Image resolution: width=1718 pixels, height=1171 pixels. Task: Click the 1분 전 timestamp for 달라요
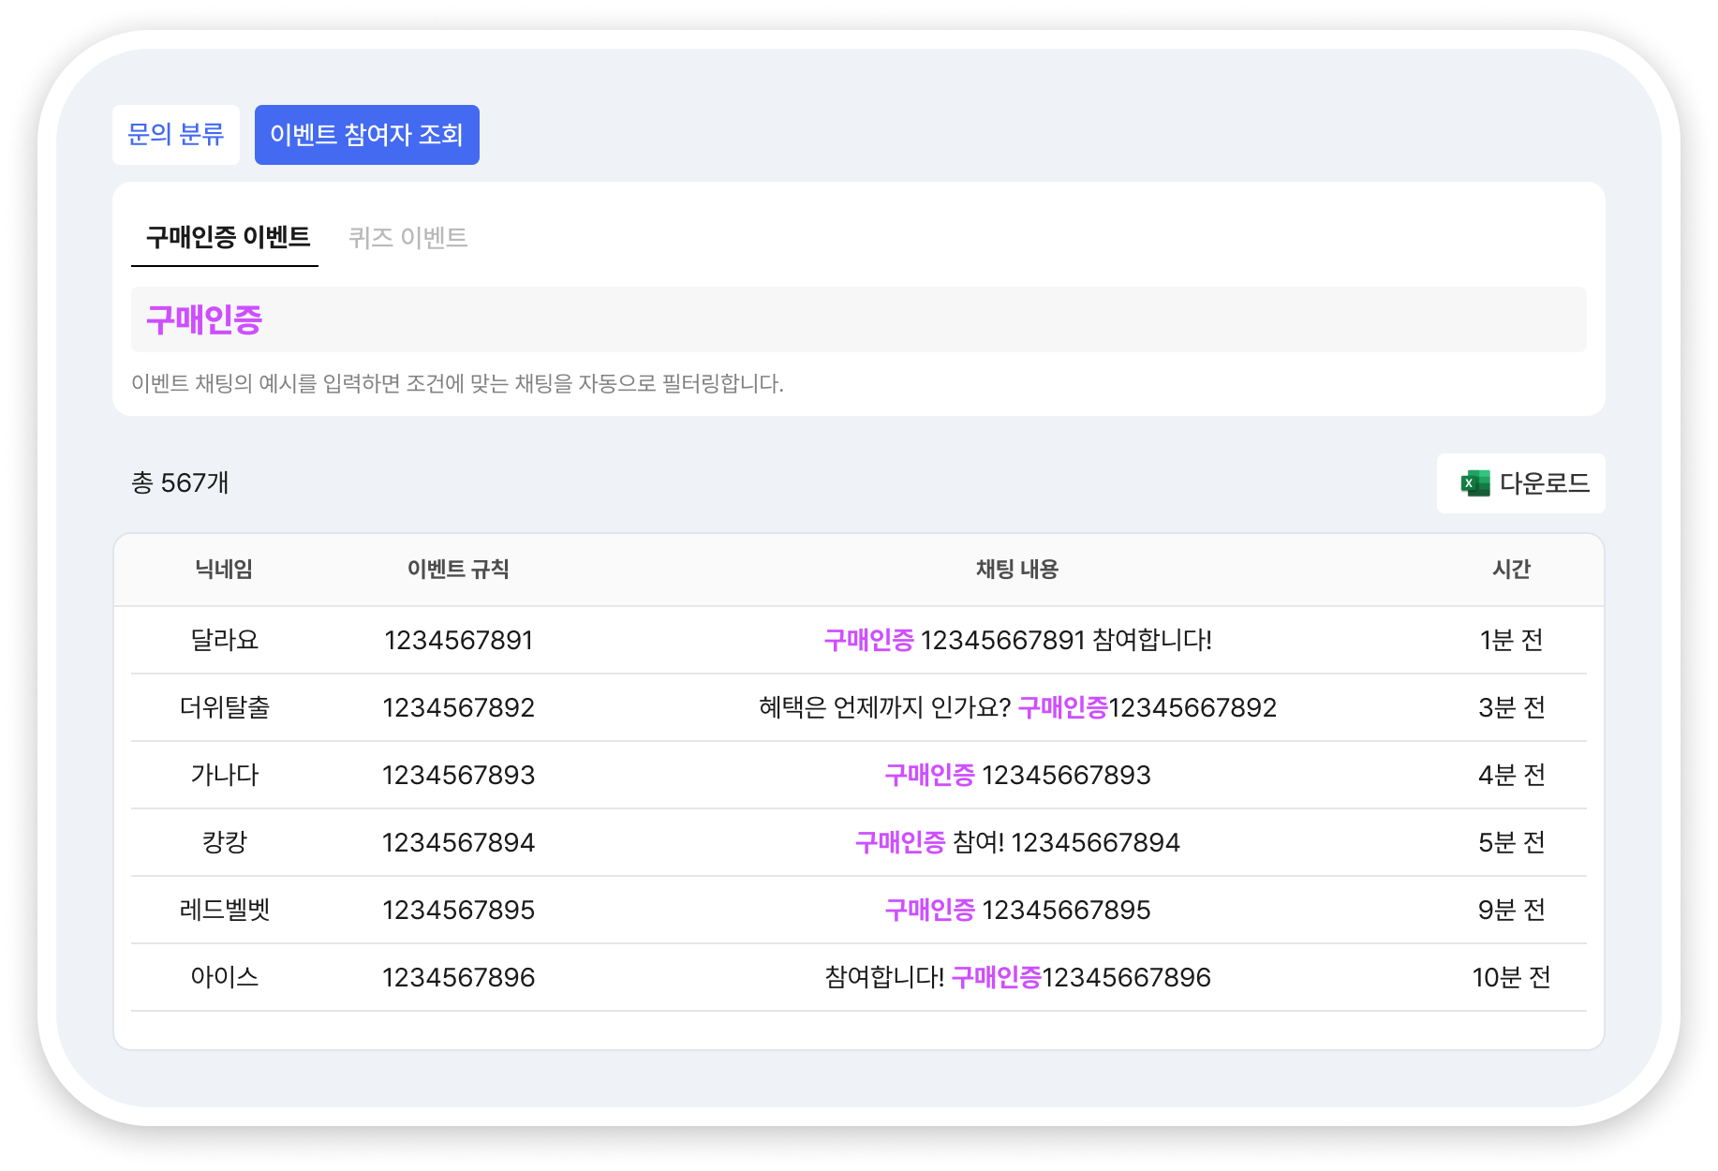pyautogui.click(x=1512, y=641)
